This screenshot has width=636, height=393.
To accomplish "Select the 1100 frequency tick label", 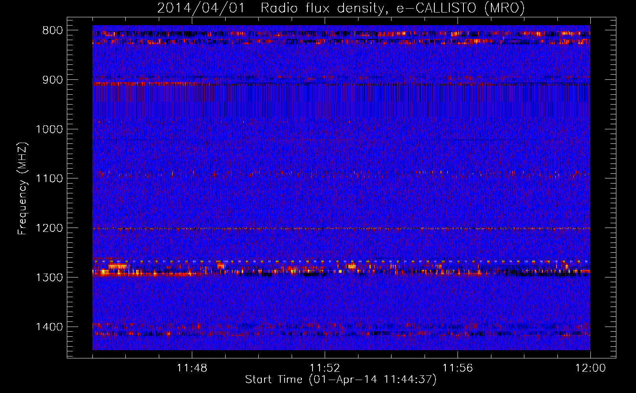I will click(49, 178).
